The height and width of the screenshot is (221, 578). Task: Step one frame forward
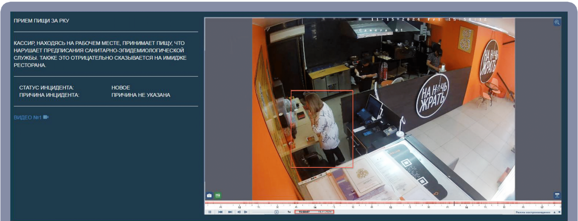[246, 212]
